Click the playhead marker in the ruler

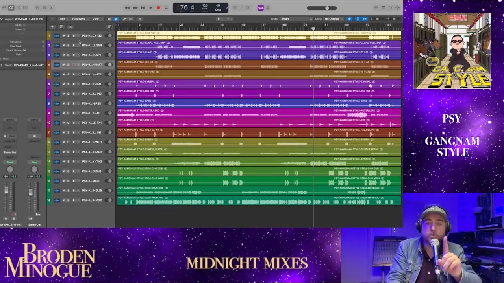(x=313, y=29)
